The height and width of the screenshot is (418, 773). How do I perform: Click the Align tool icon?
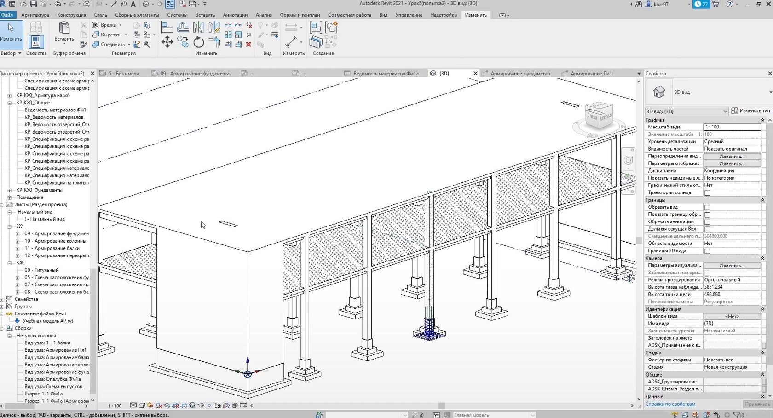click(167, 28)
